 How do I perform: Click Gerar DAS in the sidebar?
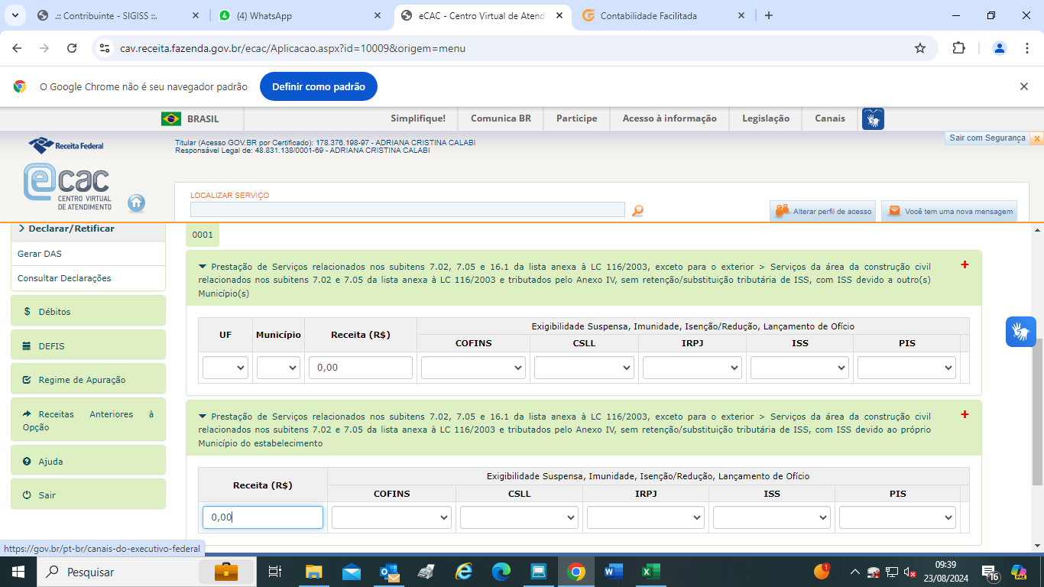[x=88, y=253]
